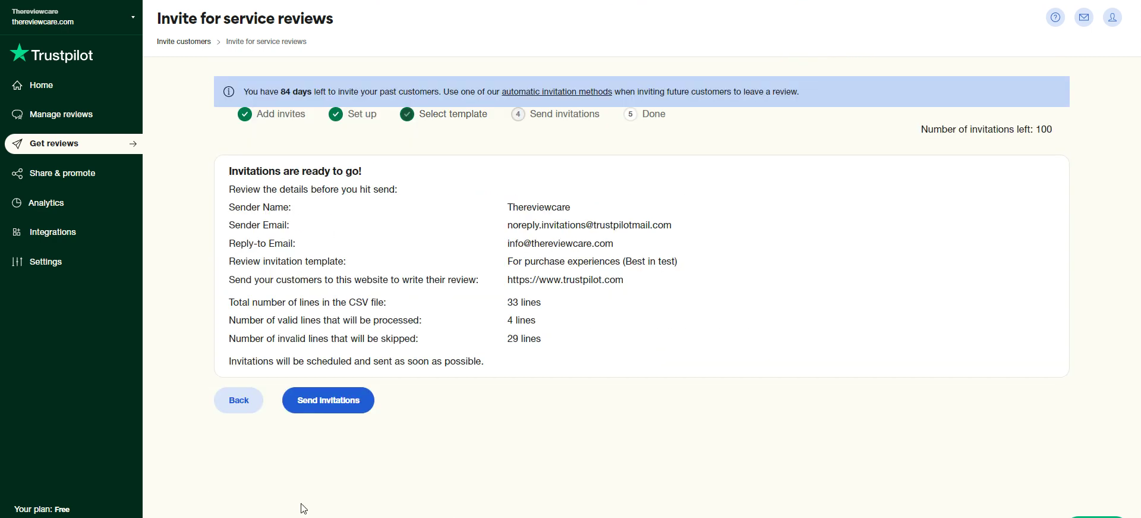The width and height of the screenshot is (1141, 518).
Task: Click the Set up step label
Action: tap(362, 114)
